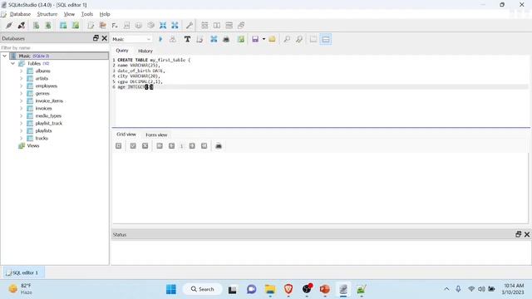Viewport: 532px width, 299px height.
Task: Open Windows Start menu
Action: (171, 289)
